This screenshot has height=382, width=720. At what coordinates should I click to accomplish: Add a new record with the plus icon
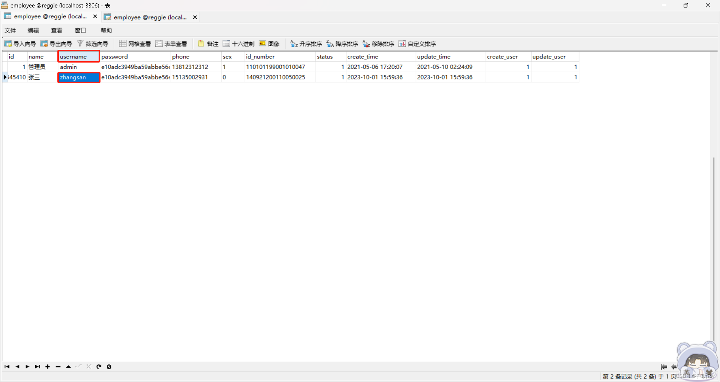point(48,367)
